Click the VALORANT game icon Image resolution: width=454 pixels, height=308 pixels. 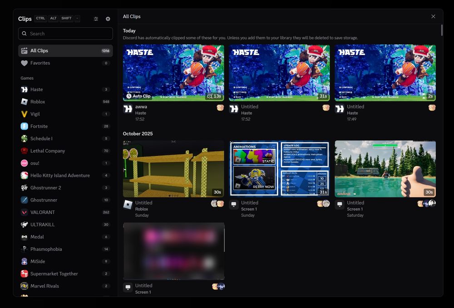[x=25, y=212]
